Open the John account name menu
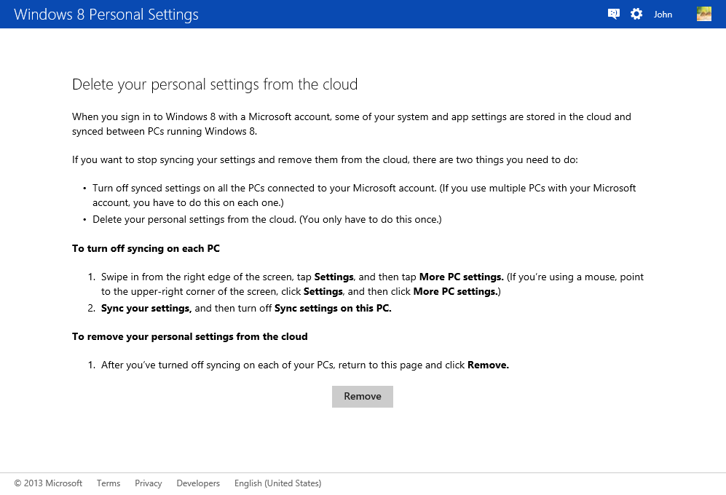The image size is (726, 495). [663, 15]
